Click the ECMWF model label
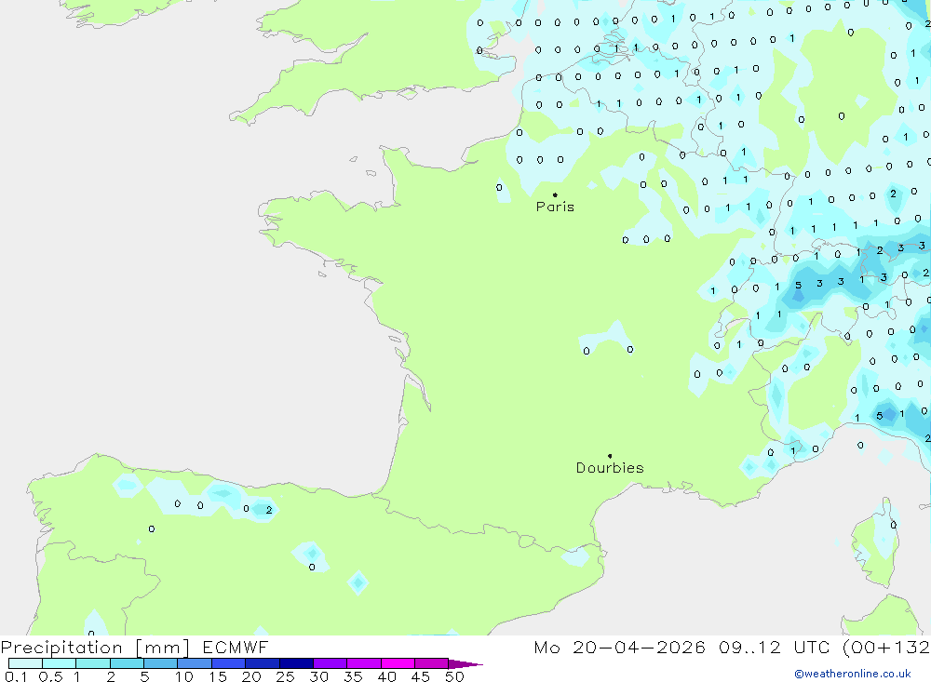 coord(236,648)
